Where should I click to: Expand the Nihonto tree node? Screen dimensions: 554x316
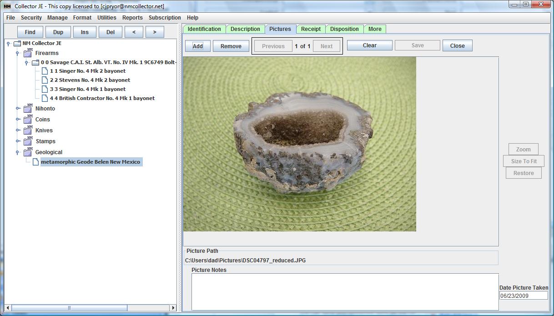point(18,109)
